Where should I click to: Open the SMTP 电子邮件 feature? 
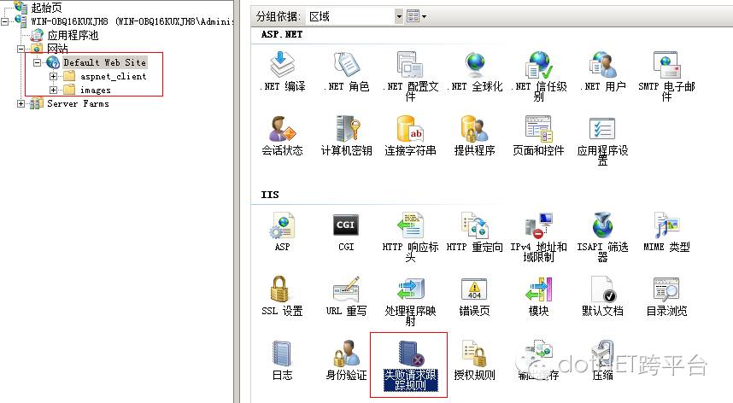click(x=666, y=76)
